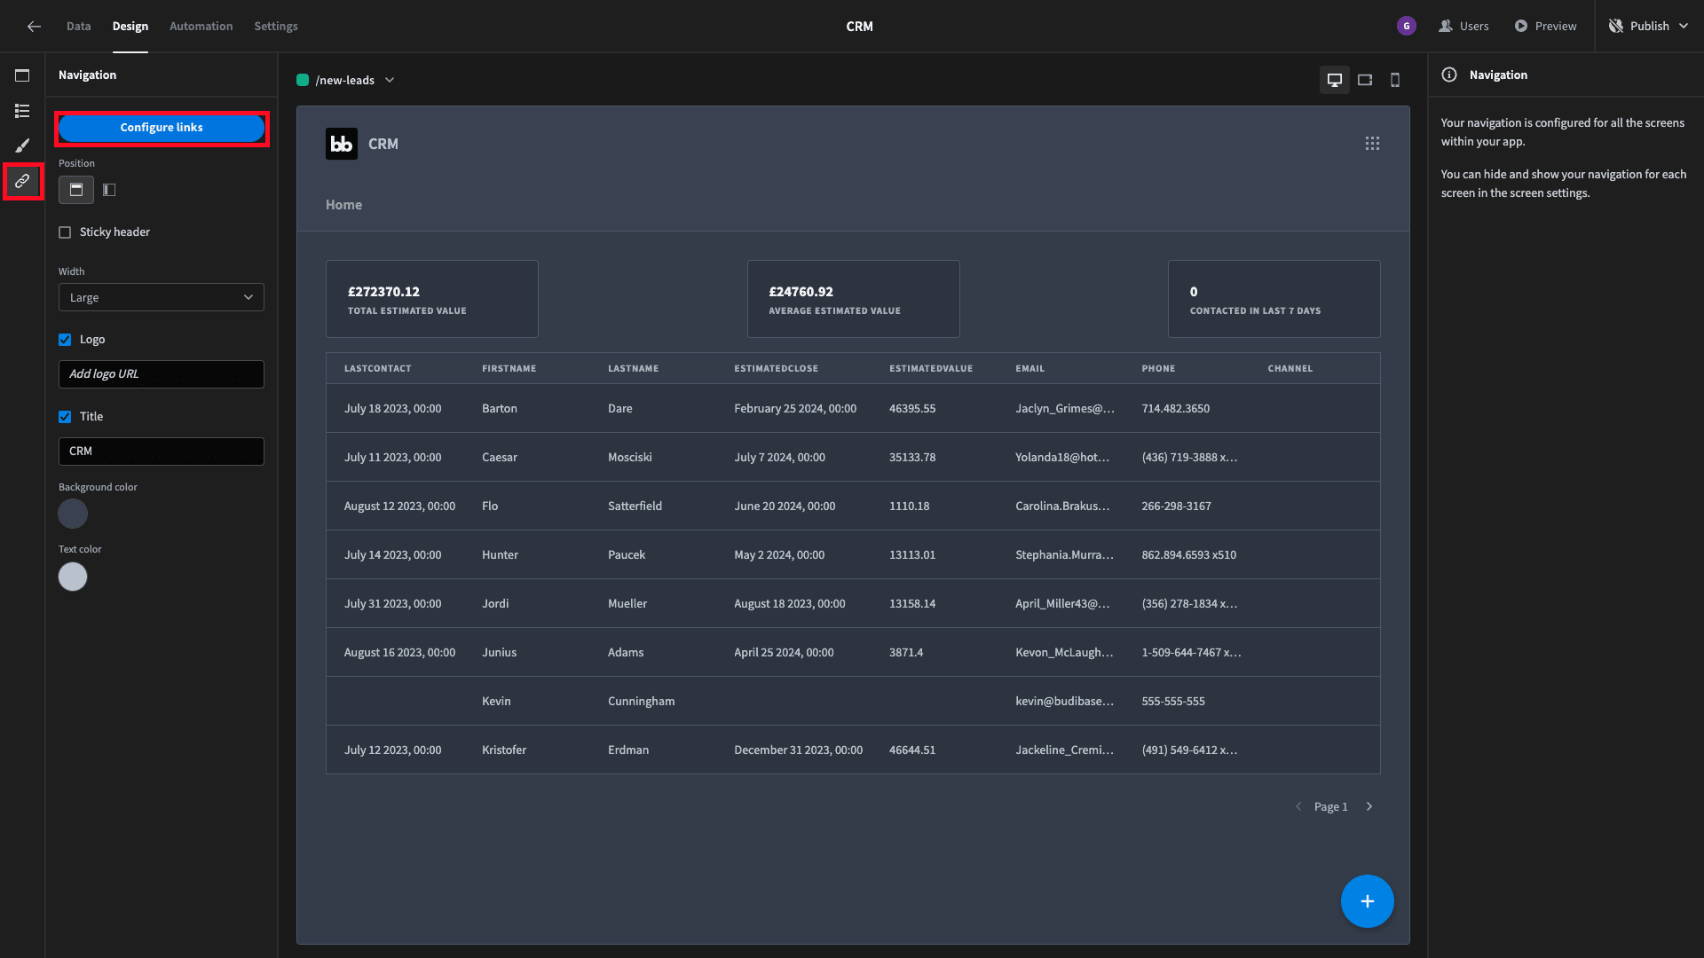Select the Contacted in Last 7 Days card
1704x958 pixels.
[x=1274, y=299]
